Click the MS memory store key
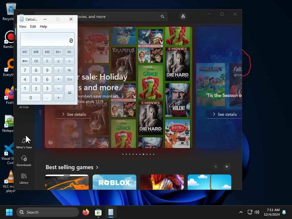This screenshot has height=219, width=292. click(47, 52)
